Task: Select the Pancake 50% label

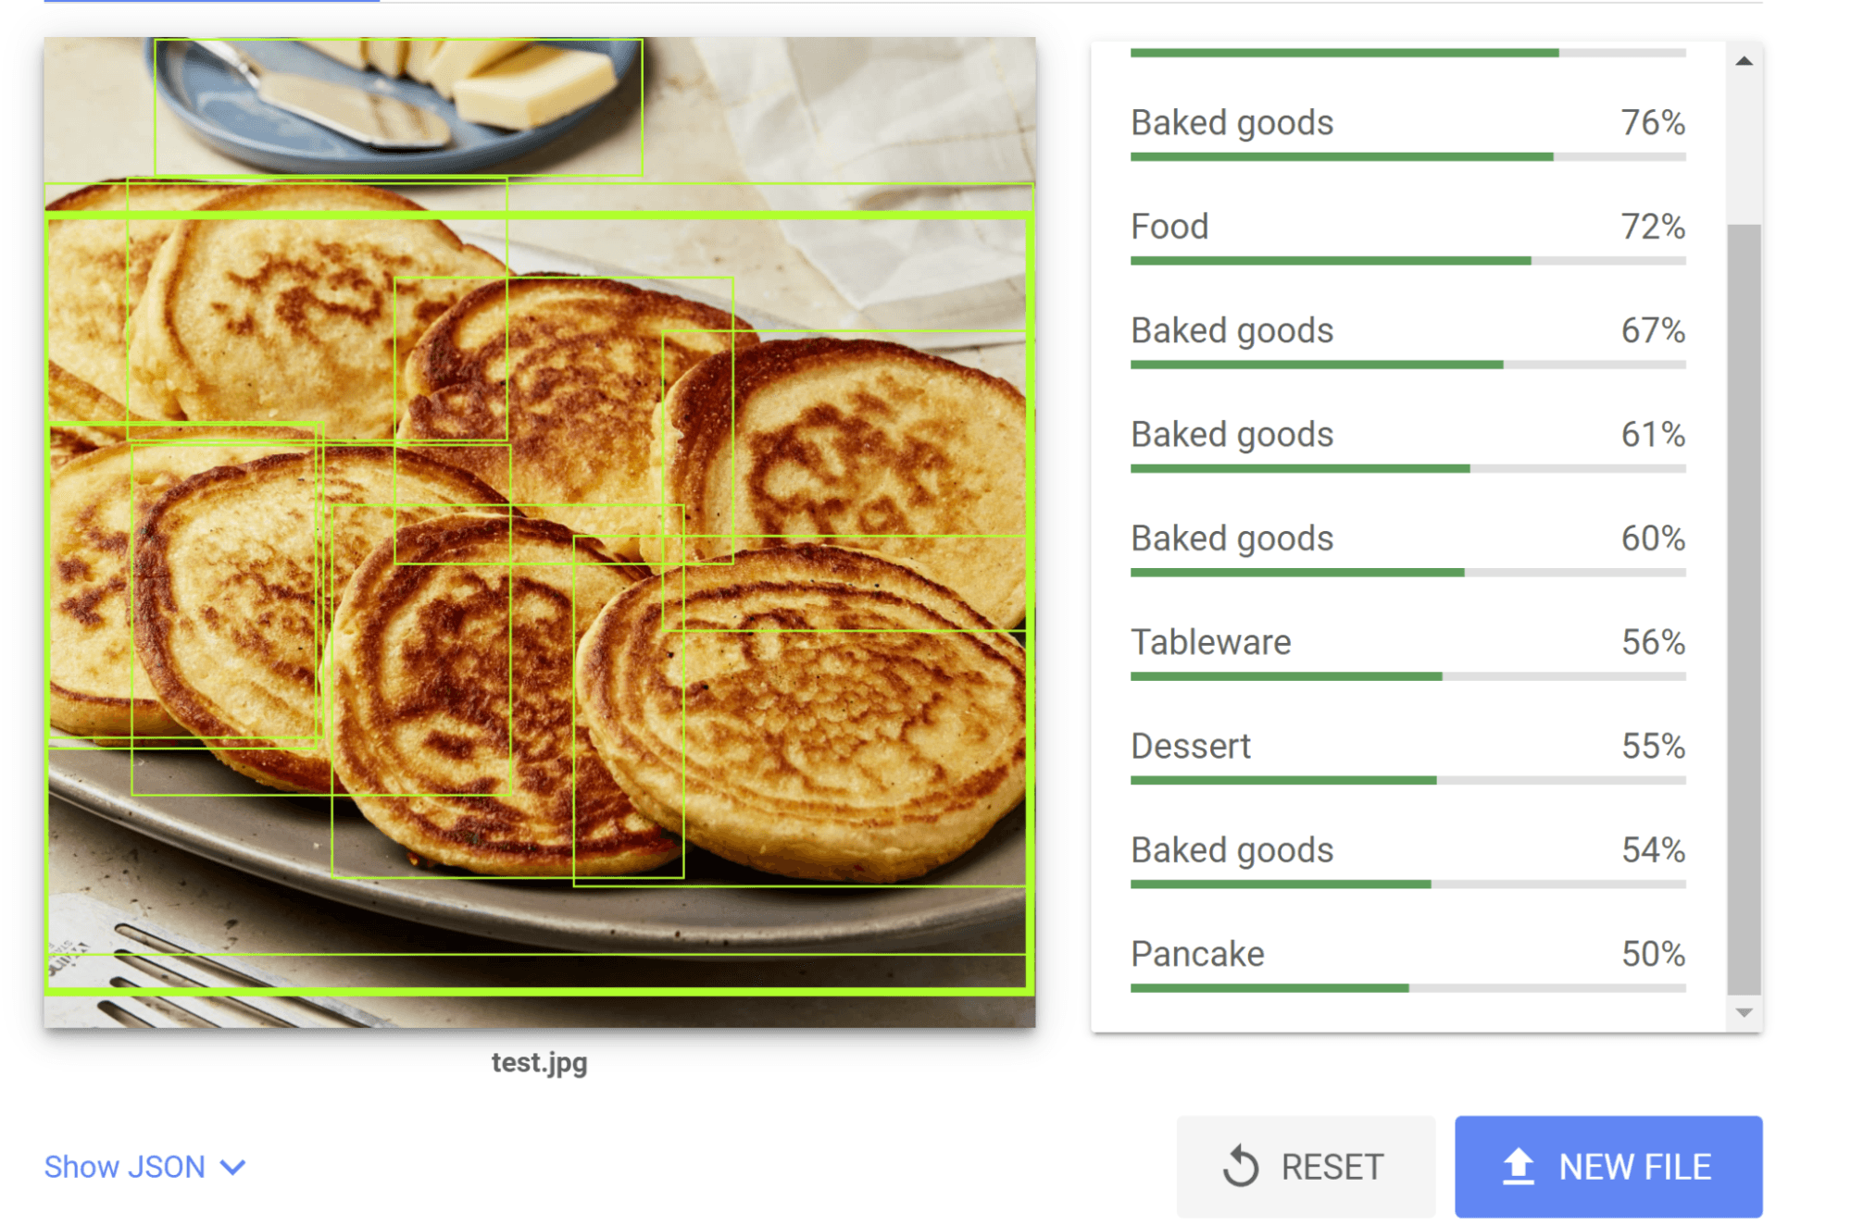Action: [x=1196, y=954]
